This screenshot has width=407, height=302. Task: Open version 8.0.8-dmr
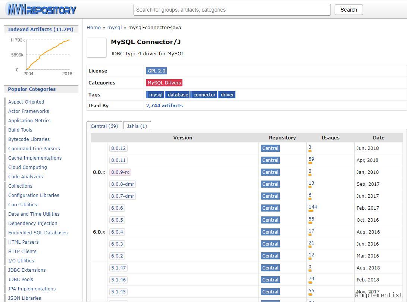[x=122, y=184]
